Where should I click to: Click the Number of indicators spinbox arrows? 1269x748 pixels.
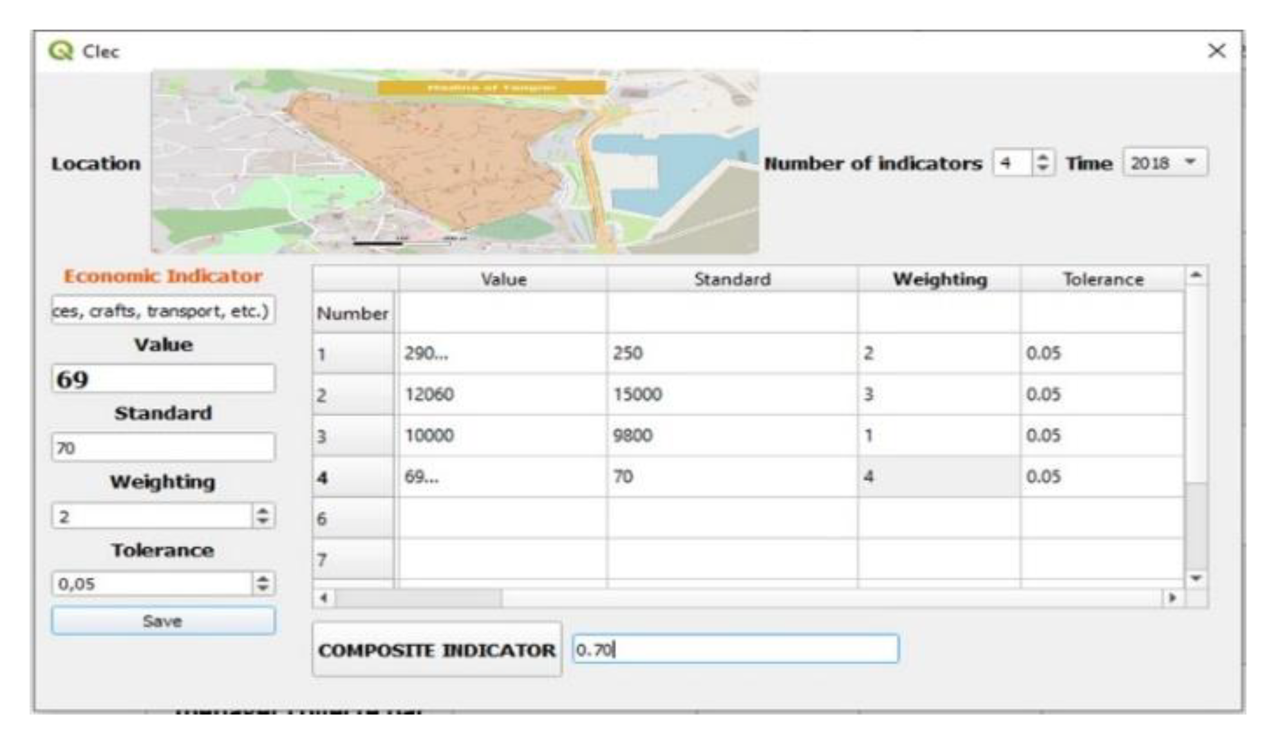(1043, 163)
